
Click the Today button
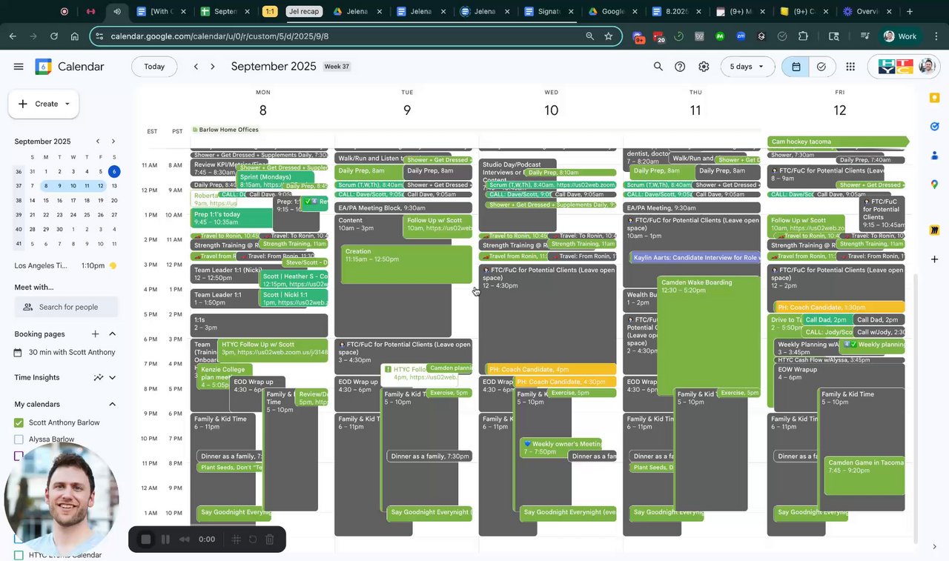154,67
